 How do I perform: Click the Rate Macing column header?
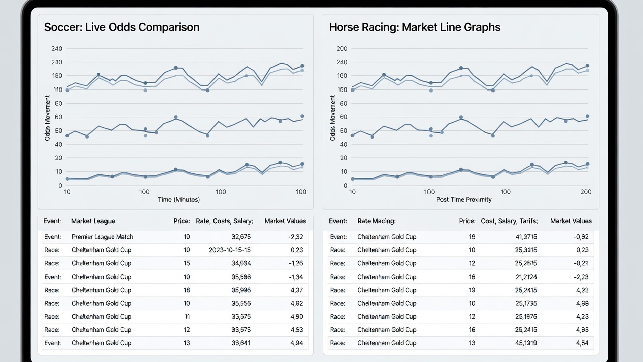376,221
